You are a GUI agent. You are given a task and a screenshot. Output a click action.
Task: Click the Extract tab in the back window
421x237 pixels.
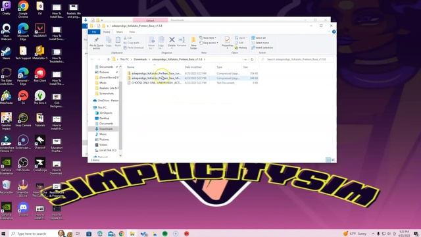(x=151, y=20)
